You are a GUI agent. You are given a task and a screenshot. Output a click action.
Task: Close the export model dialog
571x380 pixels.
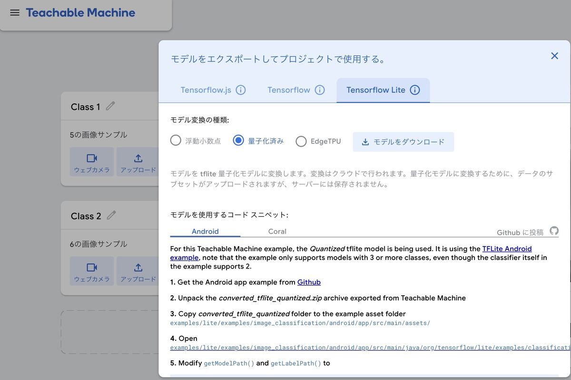coord(554,56)
